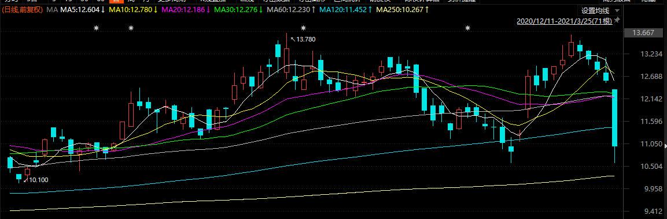Select the green MA30 indicator label
Screen dimensions: 667x219
point(238,9)
